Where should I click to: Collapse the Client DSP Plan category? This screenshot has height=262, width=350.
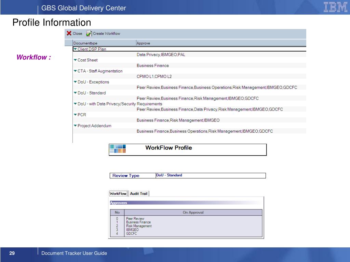tap(75, 49)
